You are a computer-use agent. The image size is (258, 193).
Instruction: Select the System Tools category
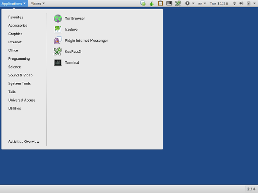pyautogui.click(x=20, y=83)
